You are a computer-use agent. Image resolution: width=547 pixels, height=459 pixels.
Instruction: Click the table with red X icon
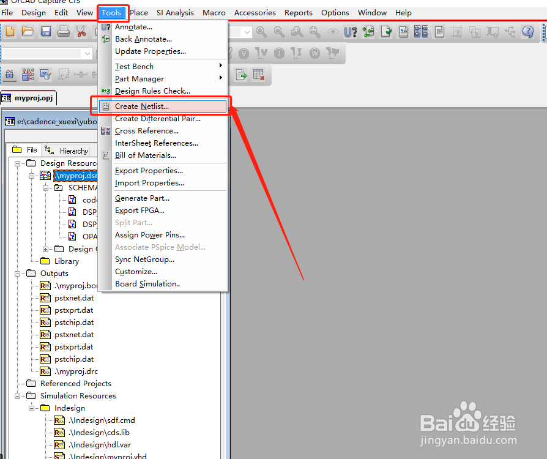[x=258, y=75]
